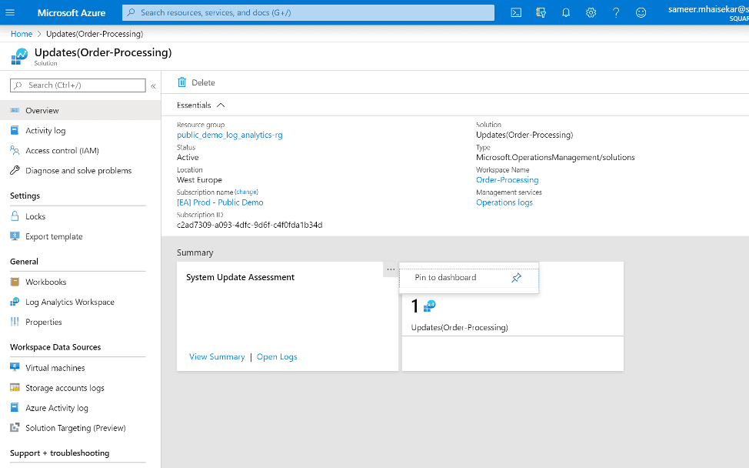Open Workbooks under General

click(80, 282)
